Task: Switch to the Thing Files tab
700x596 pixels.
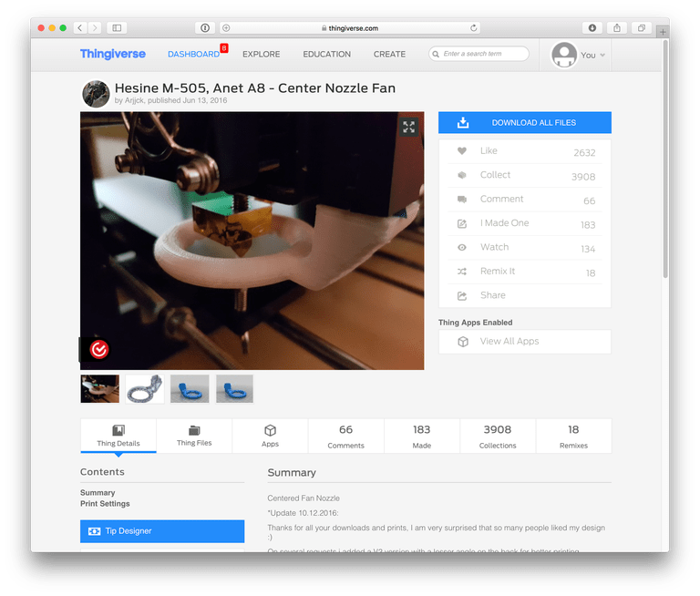Action: pos(194,436)
